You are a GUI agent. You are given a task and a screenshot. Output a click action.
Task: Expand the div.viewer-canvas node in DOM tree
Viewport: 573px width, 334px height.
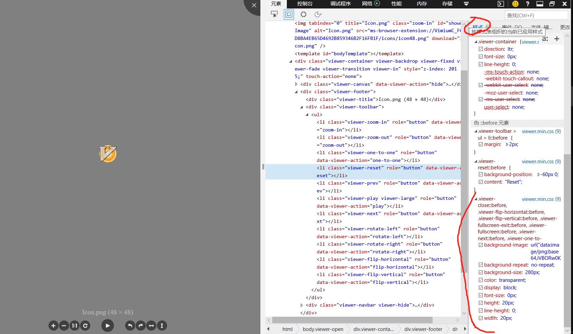(x=296, y=84)
